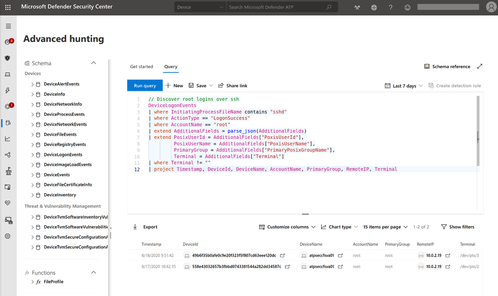The height and width of the screenshot is (296, 498).
Task: Open the Reports chart icon in sidebar
Action: [x=7, y=139]
